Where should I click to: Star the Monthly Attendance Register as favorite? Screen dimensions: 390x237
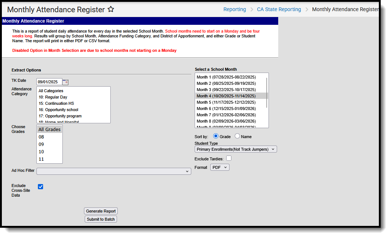pos(111,10)
